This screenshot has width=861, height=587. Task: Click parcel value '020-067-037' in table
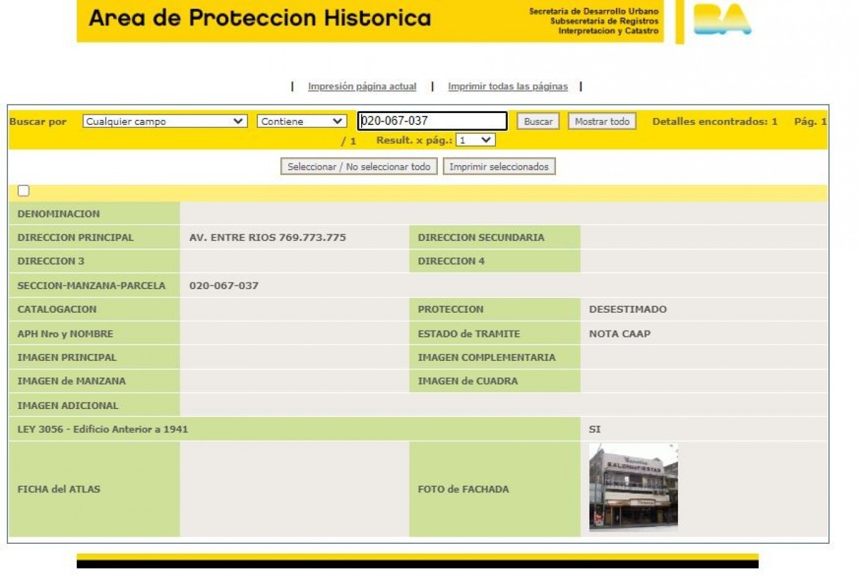click(224, 285)
